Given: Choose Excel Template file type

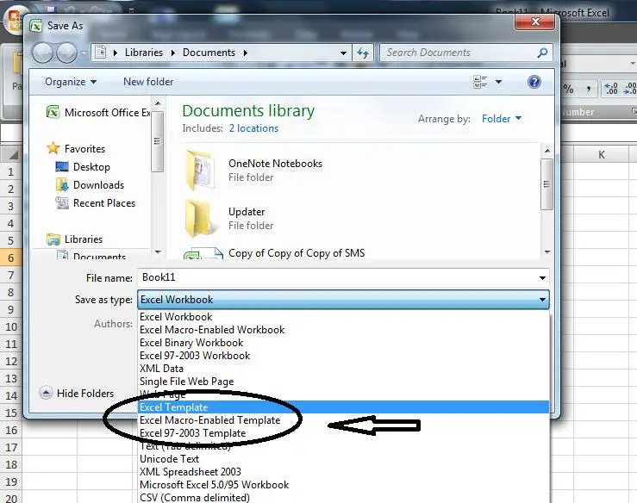Looking at the screenshot, I should [343, 407].
